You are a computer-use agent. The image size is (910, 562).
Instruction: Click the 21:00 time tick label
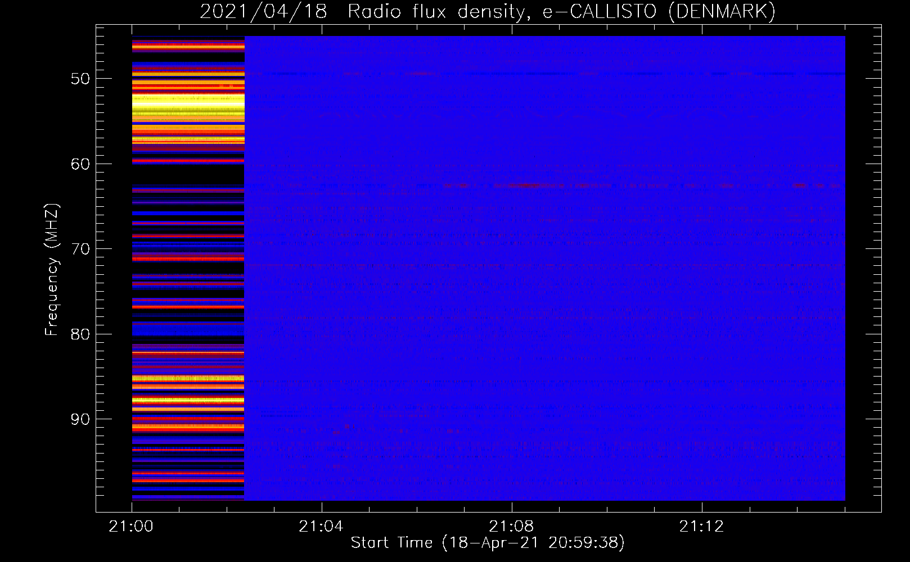click(x=131, y=527)
